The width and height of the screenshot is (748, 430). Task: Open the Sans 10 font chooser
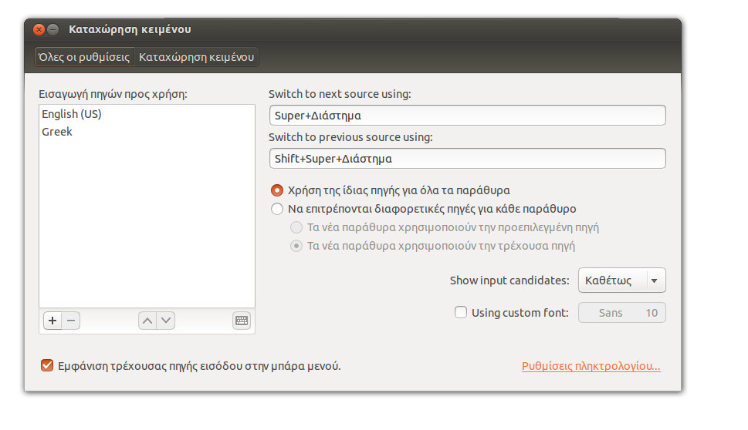pyautogui.click(x=621, y=313)
